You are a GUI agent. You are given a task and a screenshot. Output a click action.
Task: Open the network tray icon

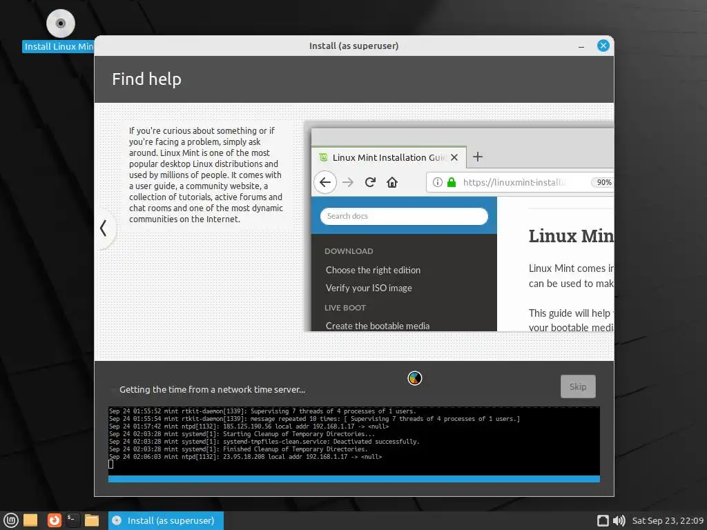[603, 520]
